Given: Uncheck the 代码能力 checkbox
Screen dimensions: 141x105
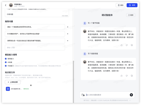Looking at the screenshot, I should (6, 66).
